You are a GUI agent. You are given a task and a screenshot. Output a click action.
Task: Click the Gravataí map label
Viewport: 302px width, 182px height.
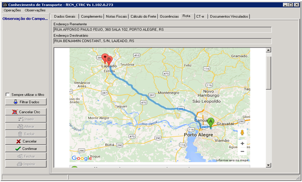click(x=225, y=124)
